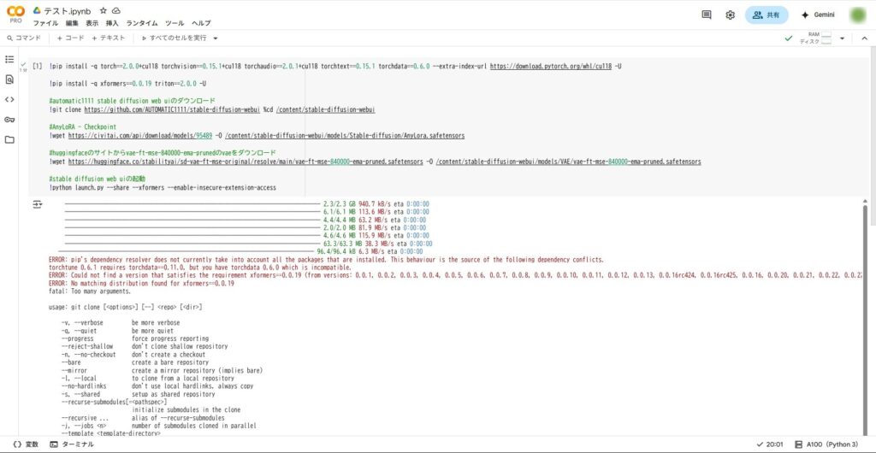The width and height of the screenshot is (876, 453).
Task: Click the 20:01 execution time status
Action: click(x=769, y=444)
